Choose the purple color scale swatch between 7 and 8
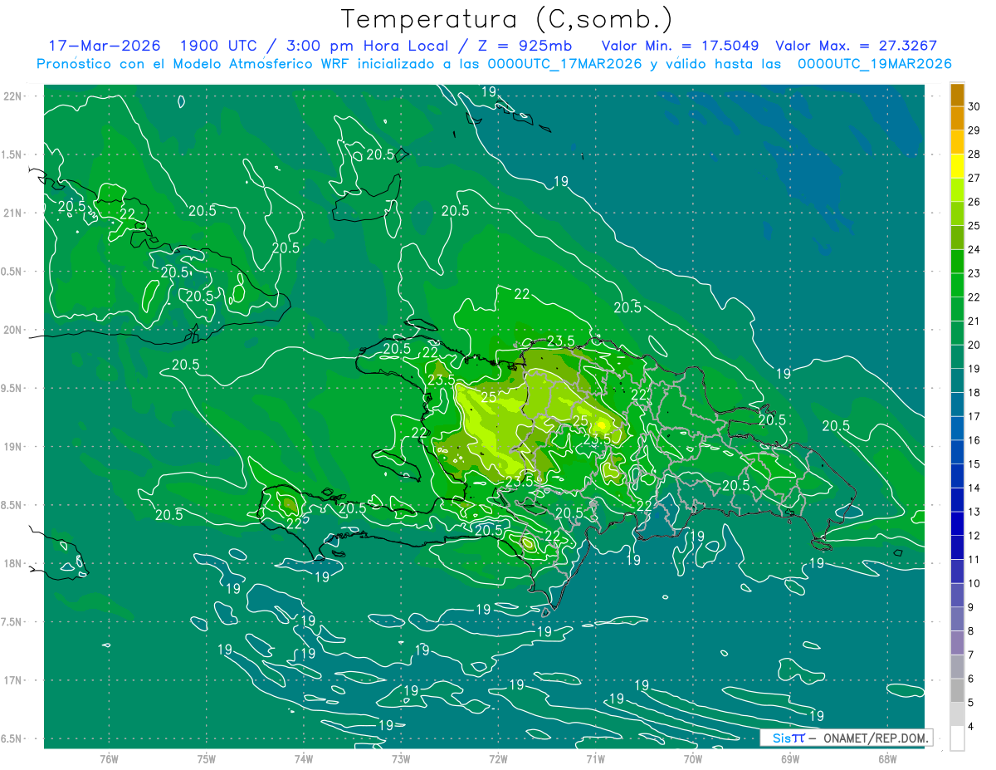 957,643
